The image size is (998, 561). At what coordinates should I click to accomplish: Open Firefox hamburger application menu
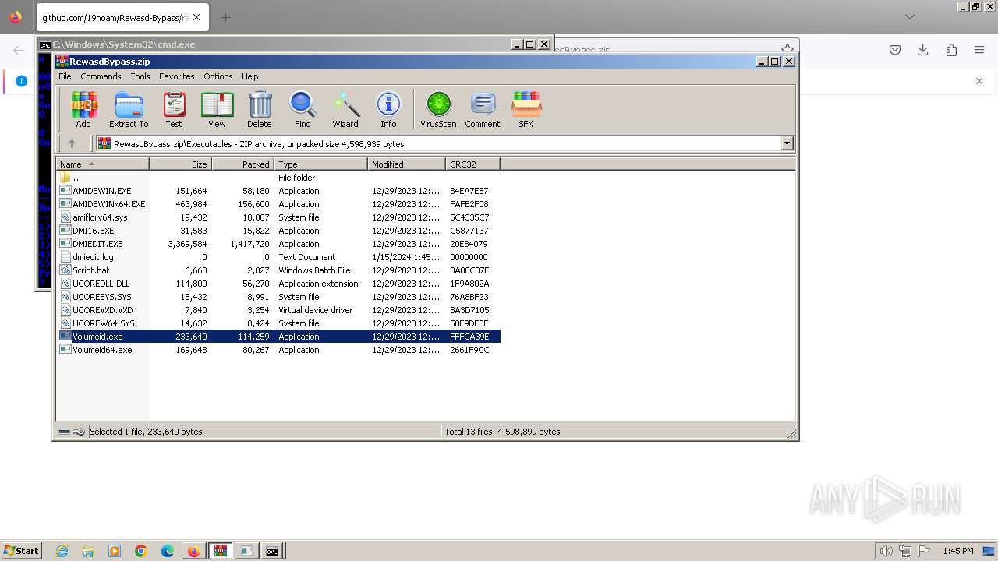tap(979, 50)
